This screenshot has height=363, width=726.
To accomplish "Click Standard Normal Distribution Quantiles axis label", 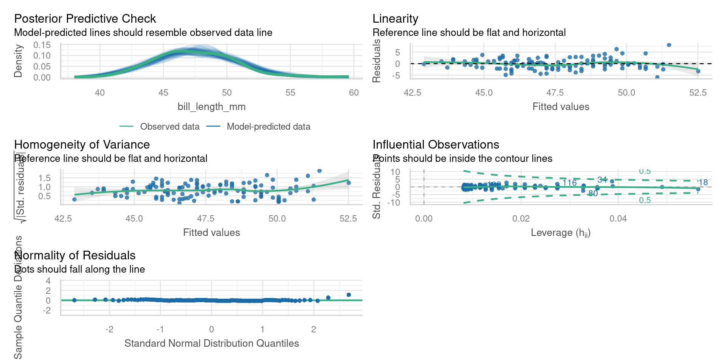I will (212, 343).
